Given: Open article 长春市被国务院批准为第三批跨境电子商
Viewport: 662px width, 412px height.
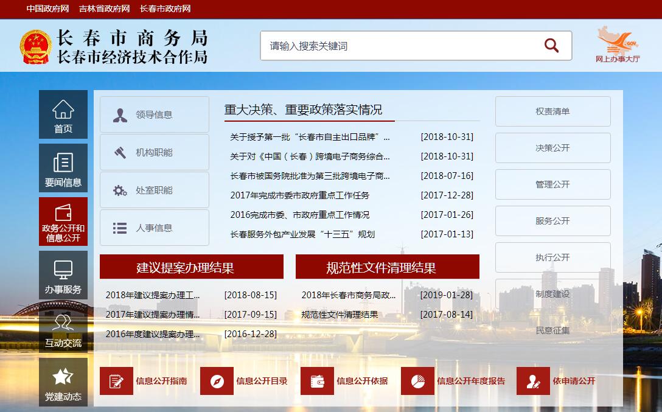Looking at the screenshot, I should click(310, 176).
